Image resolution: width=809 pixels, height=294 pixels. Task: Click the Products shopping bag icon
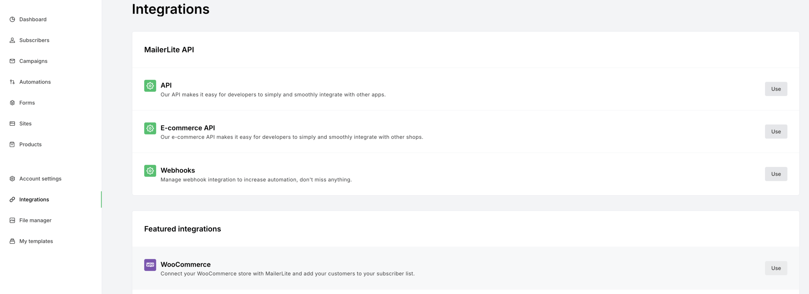[x=12, y=144]
